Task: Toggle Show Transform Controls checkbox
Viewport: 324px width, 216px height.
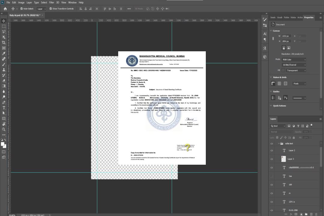Action: (x=51, y=9)
